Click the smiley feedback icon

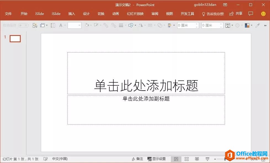[x=263, y=14]
